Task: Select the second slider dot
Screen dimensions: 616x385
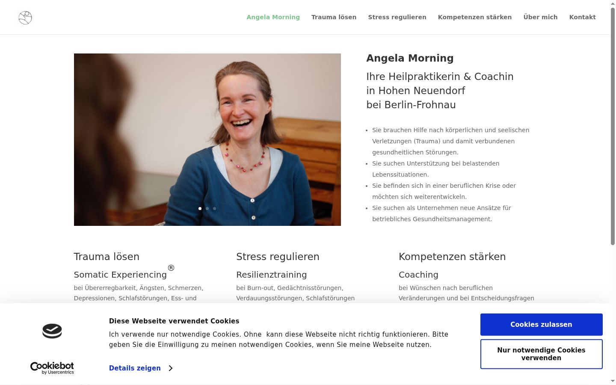Action: point(207,209)
